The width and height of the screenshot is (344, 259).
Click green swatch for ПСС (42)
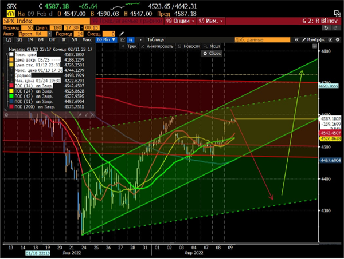click(11, 97)
